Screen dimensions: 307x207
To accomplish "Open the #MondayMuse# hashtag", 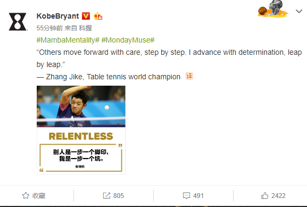I will point(128,40).
